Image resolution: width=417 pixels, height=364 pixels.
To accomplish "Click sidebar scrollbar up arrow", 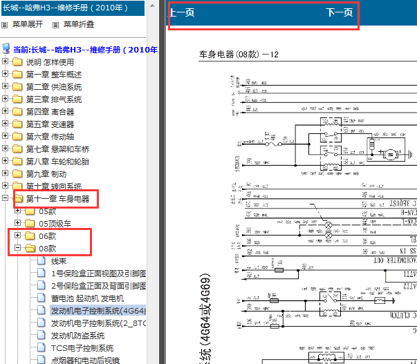I will [152, 6].
